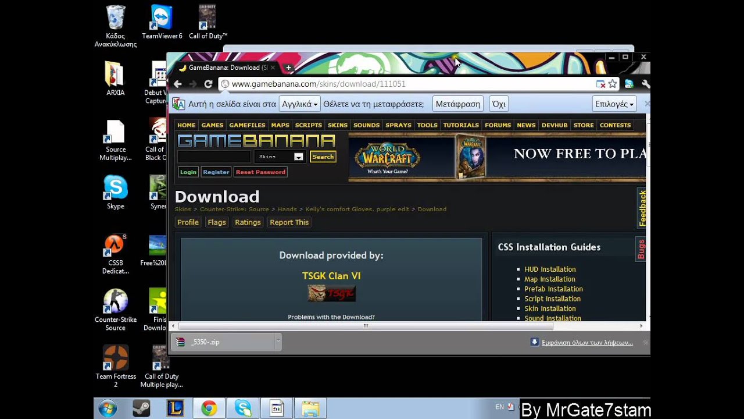This screenshot has width=744, height=419.
Task: Go back in Chrome
Action: click(178, 84)
